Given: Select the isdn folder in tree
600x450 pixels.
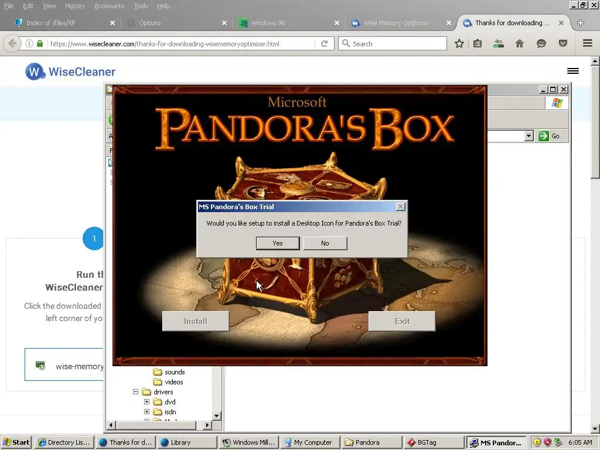Looking at the screenshot, I should pyautogui.click(x=171, y=412).
